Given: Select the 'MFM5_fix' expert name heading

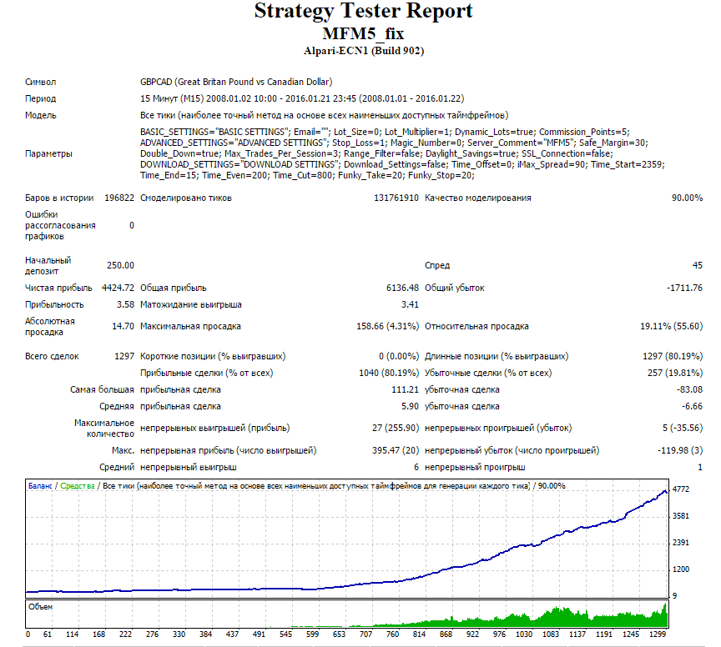Looking at the screenshot, I should pyautogui.click(x=363, y=33).
